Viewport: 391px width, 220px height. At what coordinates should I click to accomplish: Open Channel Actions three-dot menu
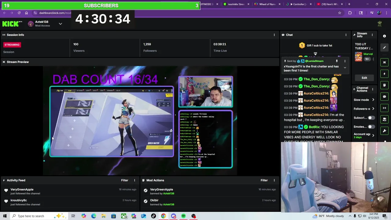pos(372,90)
